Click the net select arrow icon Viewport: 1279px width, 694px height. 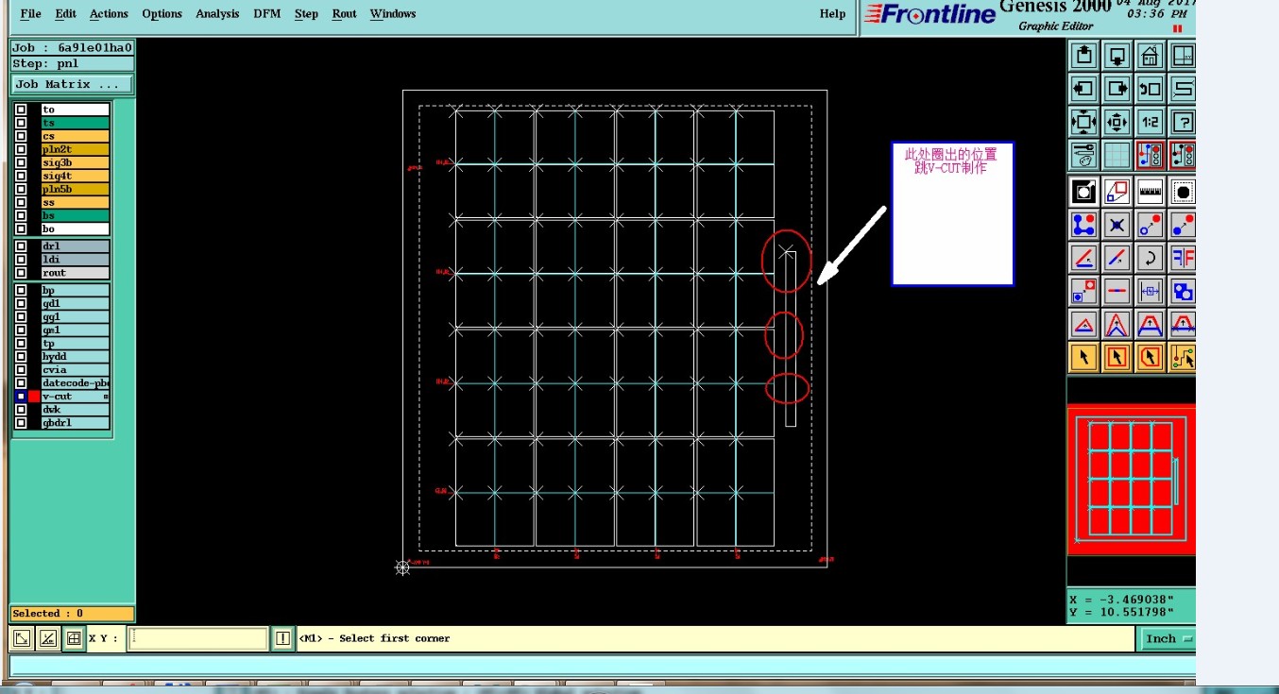1182,357
